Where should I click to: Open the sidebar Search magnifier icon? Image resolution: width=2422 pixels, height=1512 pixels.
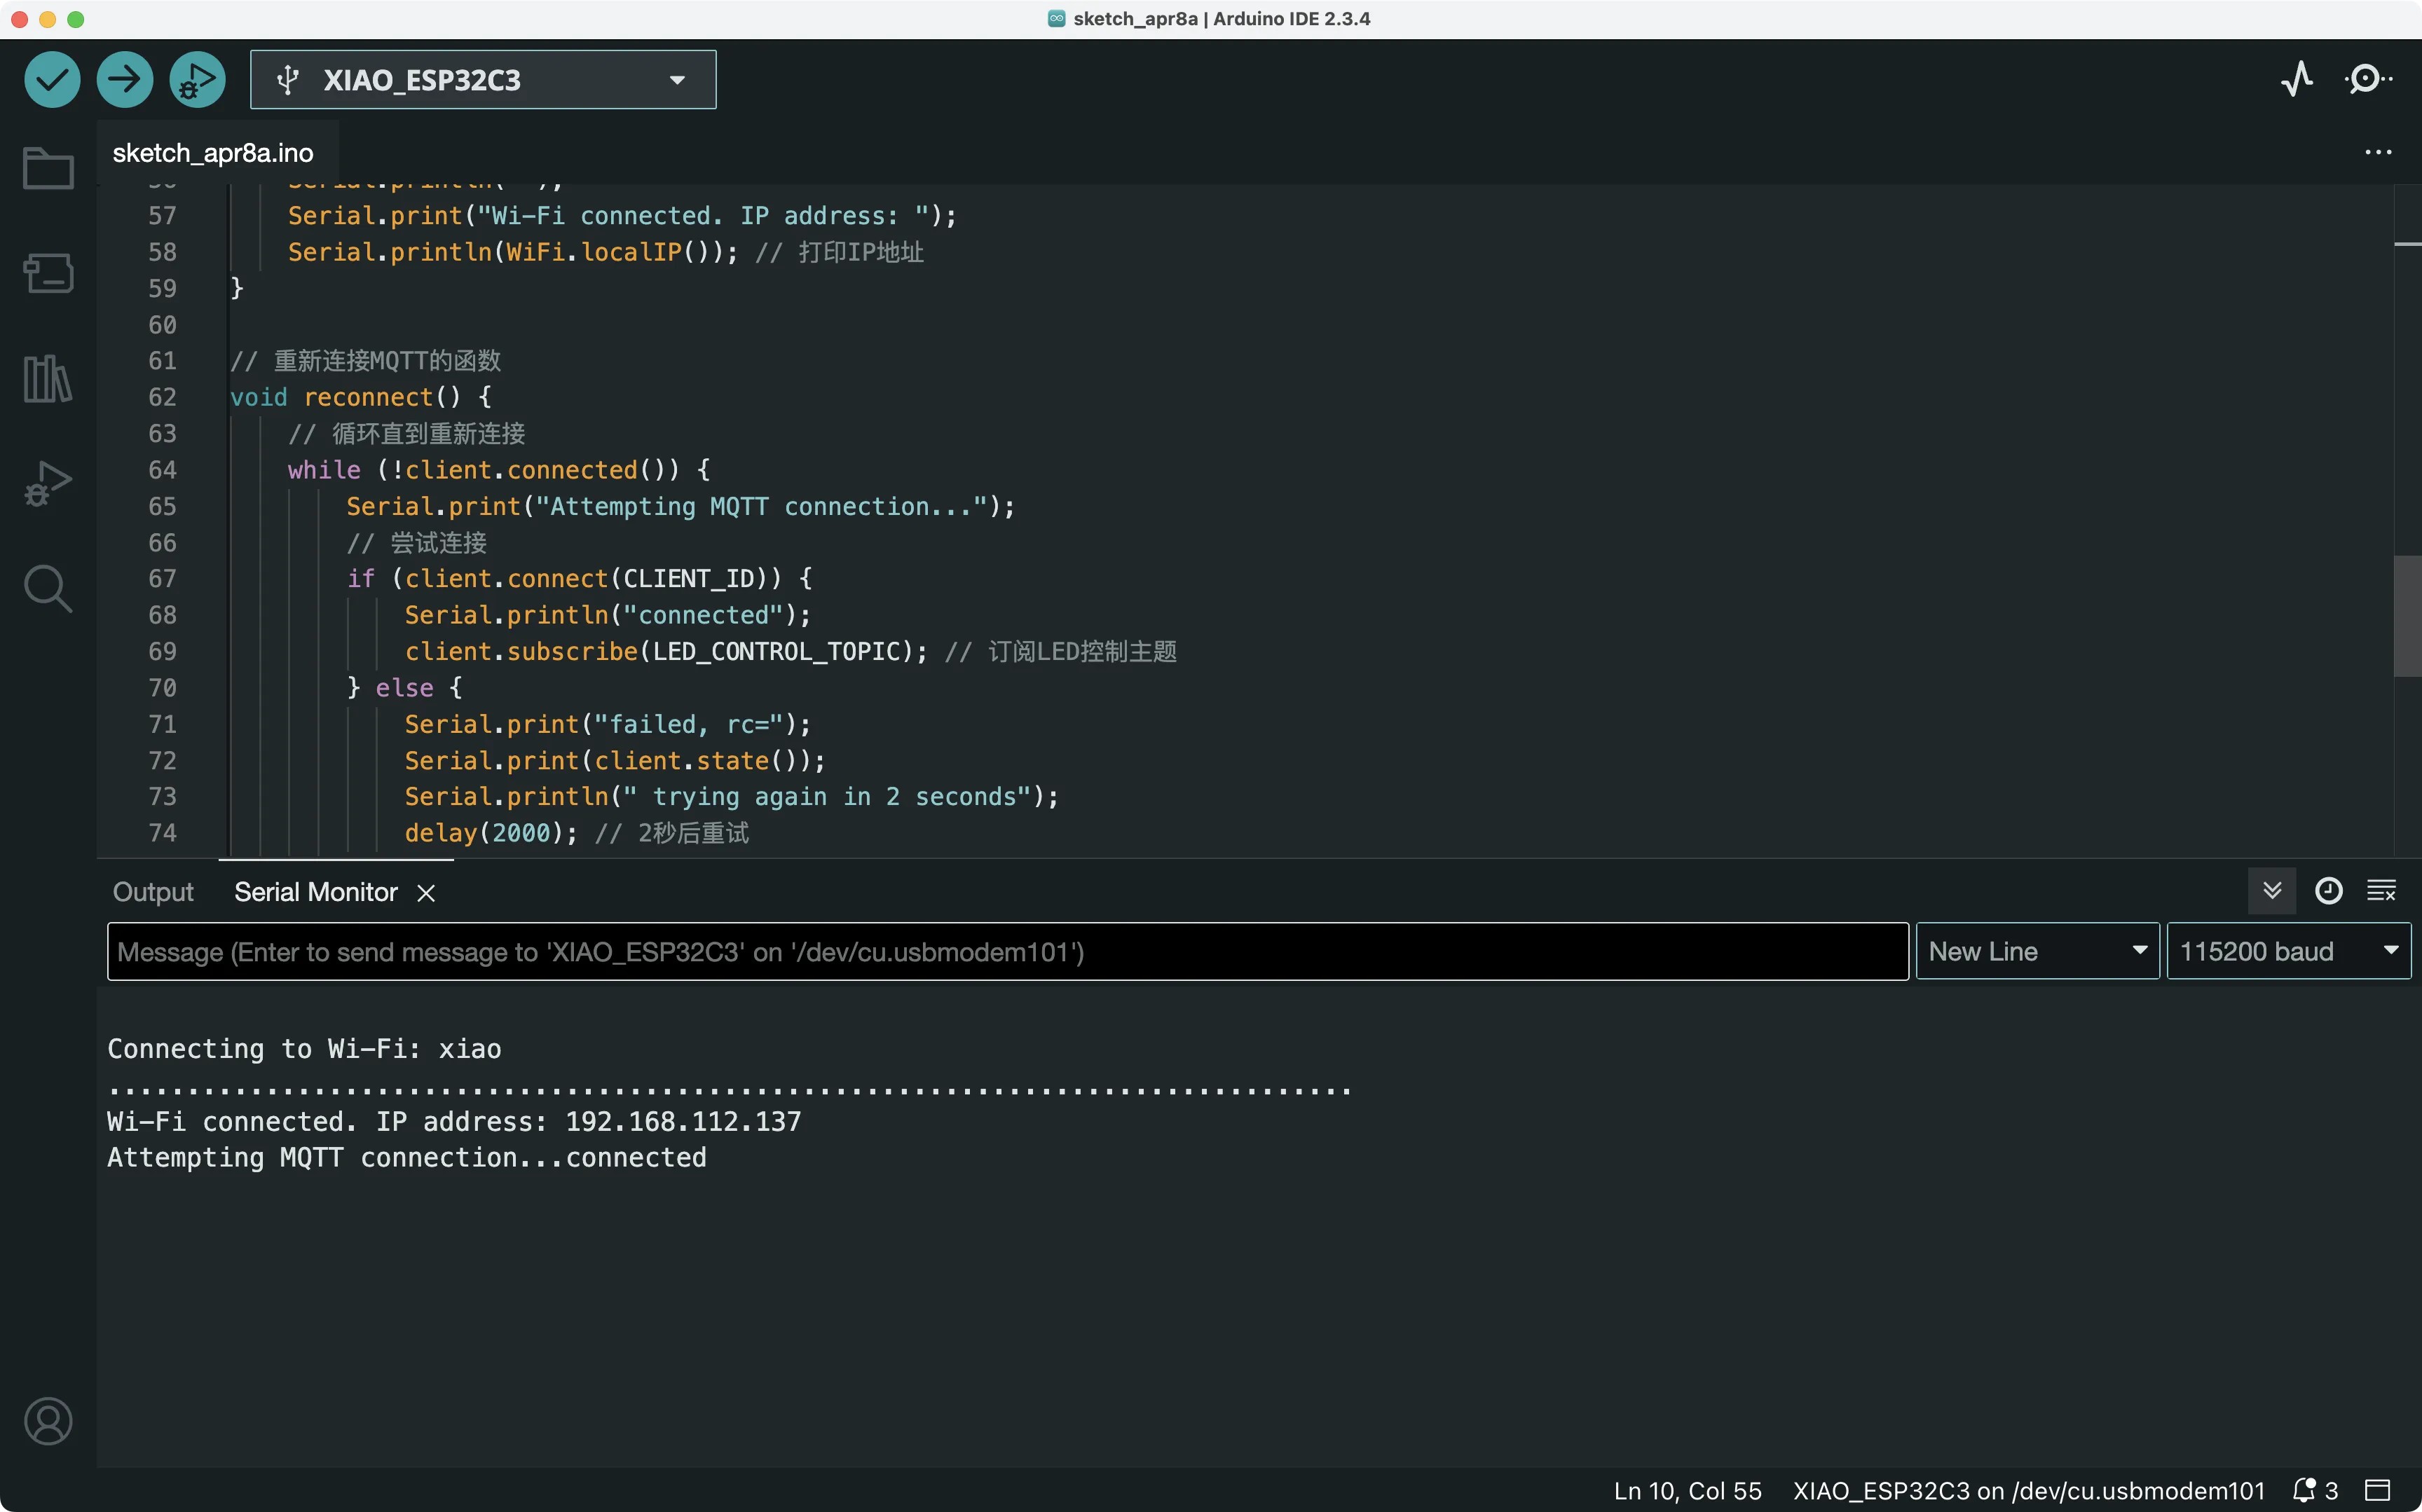pyautogui.click(x=48, y=589)
